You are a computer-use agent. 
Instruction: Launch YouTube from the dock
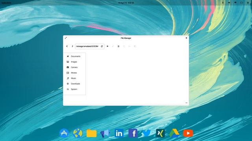click(x=188, y=133)
